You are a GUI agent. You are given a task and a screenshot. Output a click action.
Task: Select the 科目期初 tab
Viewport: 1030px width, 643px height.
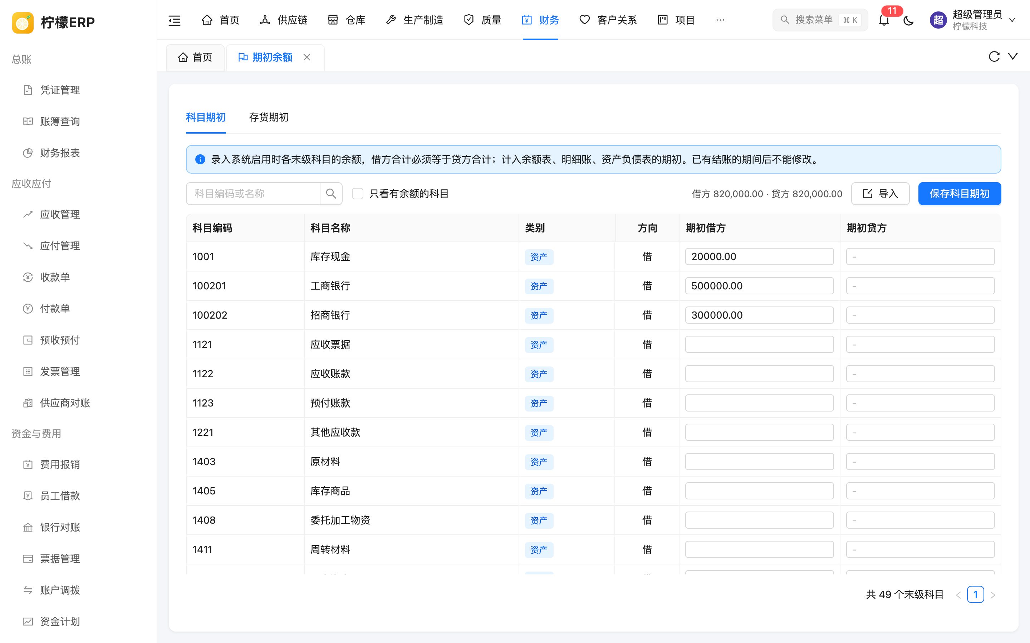(x=206, y=118)
